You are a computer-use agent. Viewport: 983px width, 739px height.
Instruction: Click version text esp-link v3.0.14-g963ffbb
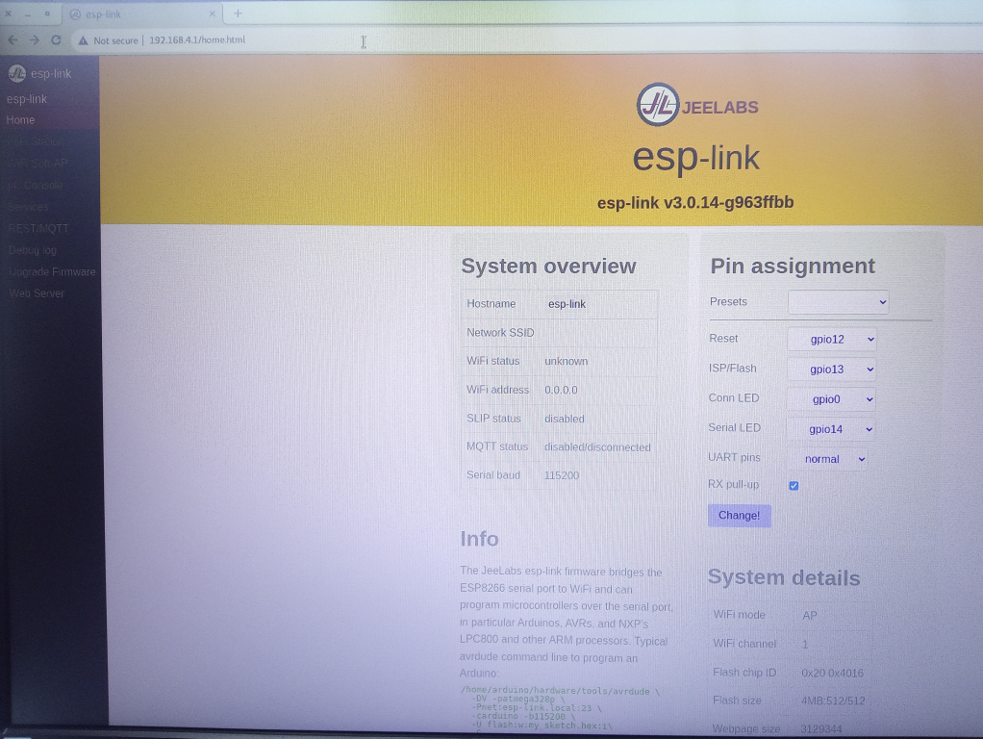(695, 203)
